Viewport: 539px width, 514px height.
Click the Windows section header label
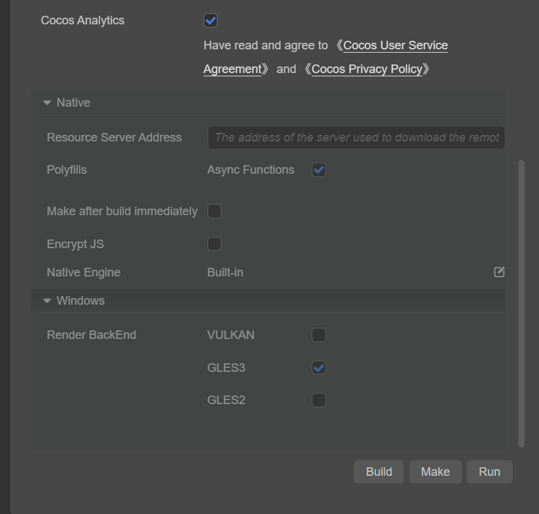tap(80, 301)
